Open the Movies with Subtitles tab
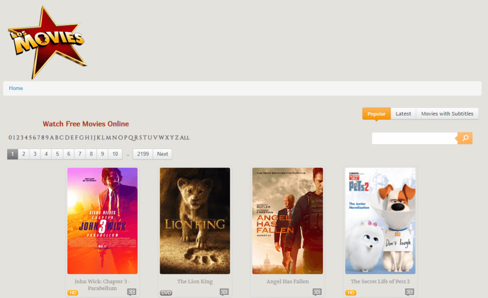Viewport: 488px width, 298px height. click(x=447, y=114)
